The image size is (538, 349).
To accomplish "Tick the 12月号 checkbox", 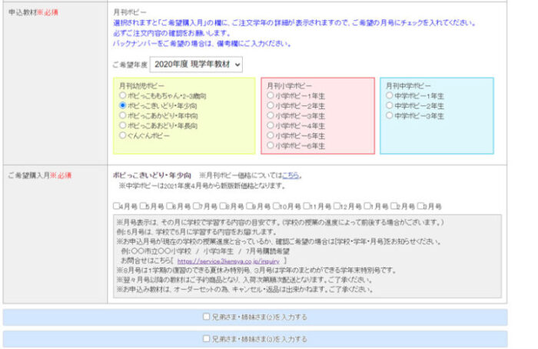I will click(x=337, y=206).
